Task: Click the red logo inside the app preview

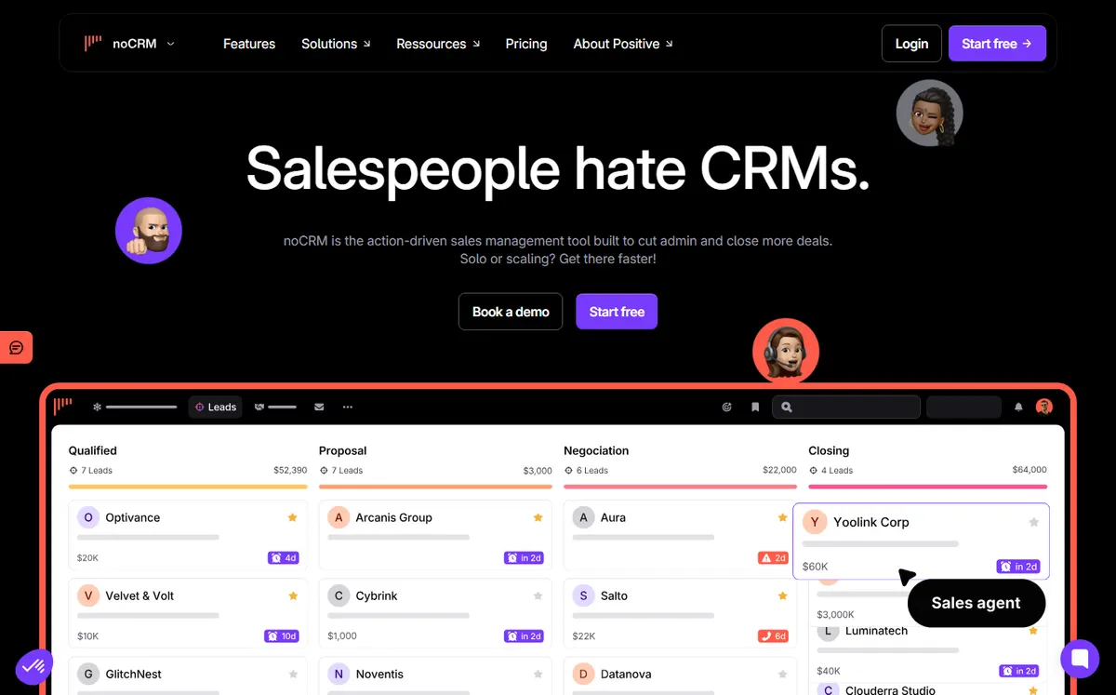Action: coord(62,406)
